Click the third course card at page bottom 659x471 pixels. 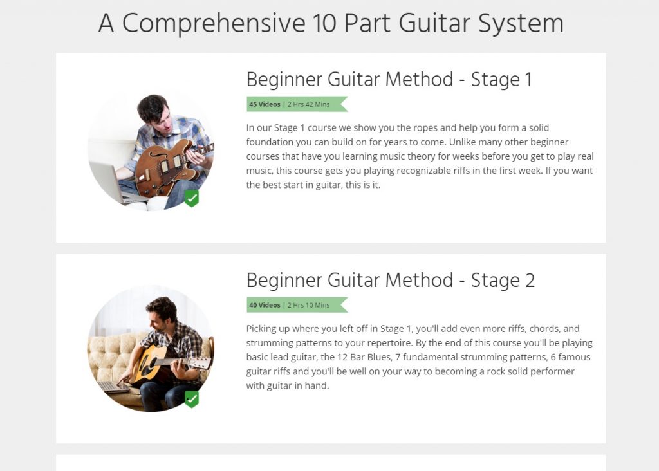tap(331, 463)
